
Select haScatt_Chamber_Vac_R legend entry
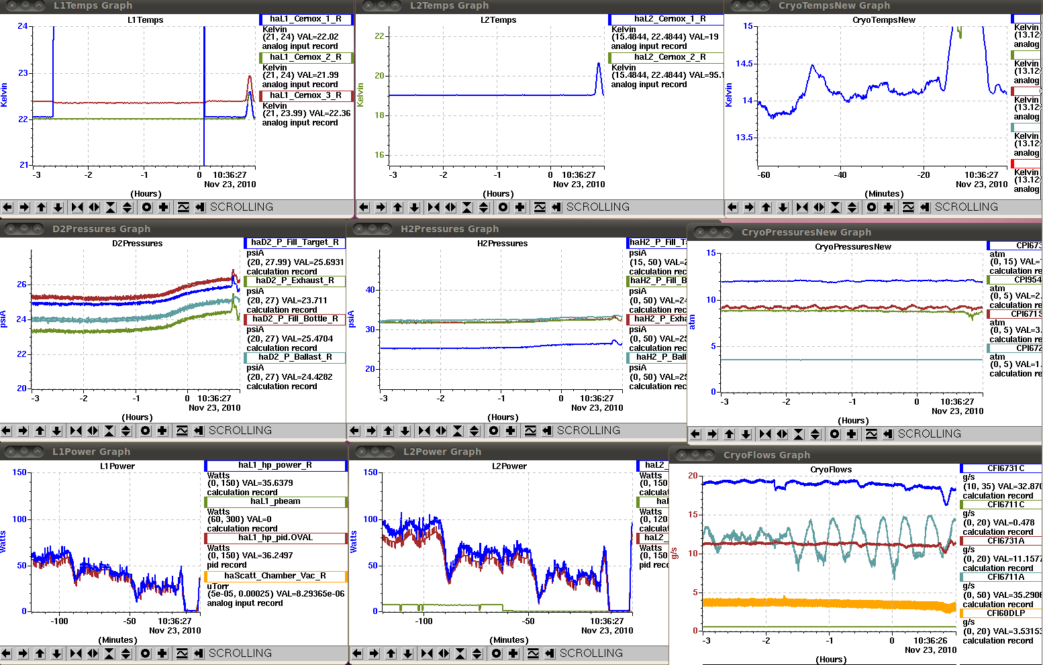pos(276,576)
